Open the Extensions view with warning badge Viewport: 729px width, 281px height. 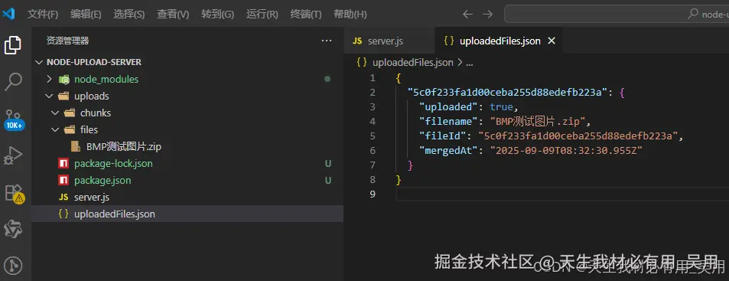pyautogui.click(x=14, y=193)
